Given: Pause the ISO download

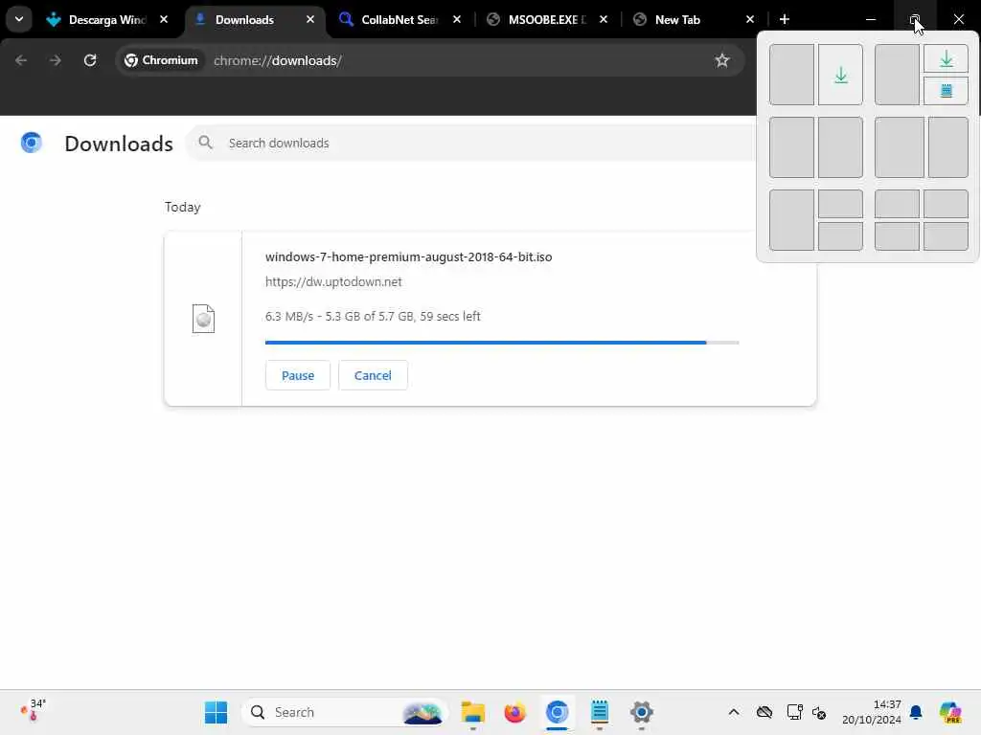Looking at the screenshot, I should coord(298,375).
